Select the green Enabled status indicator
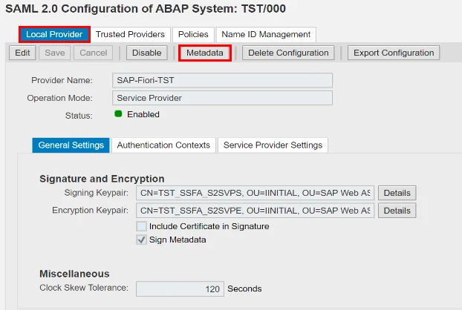The height and width of the screenshot is (310, 462). [x=118, y=113]
